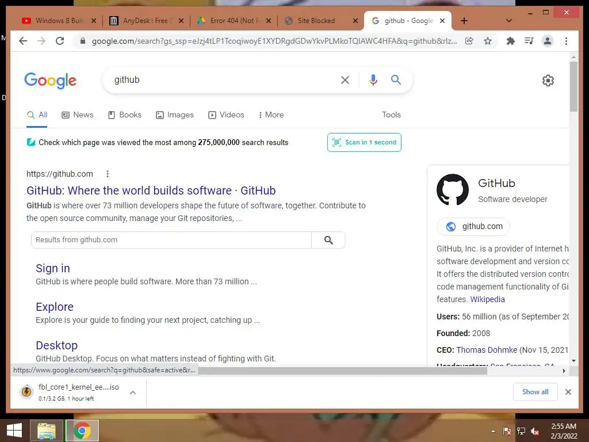Click the Google logo
This screenshot has width=589, height=442.
point(51,81)
